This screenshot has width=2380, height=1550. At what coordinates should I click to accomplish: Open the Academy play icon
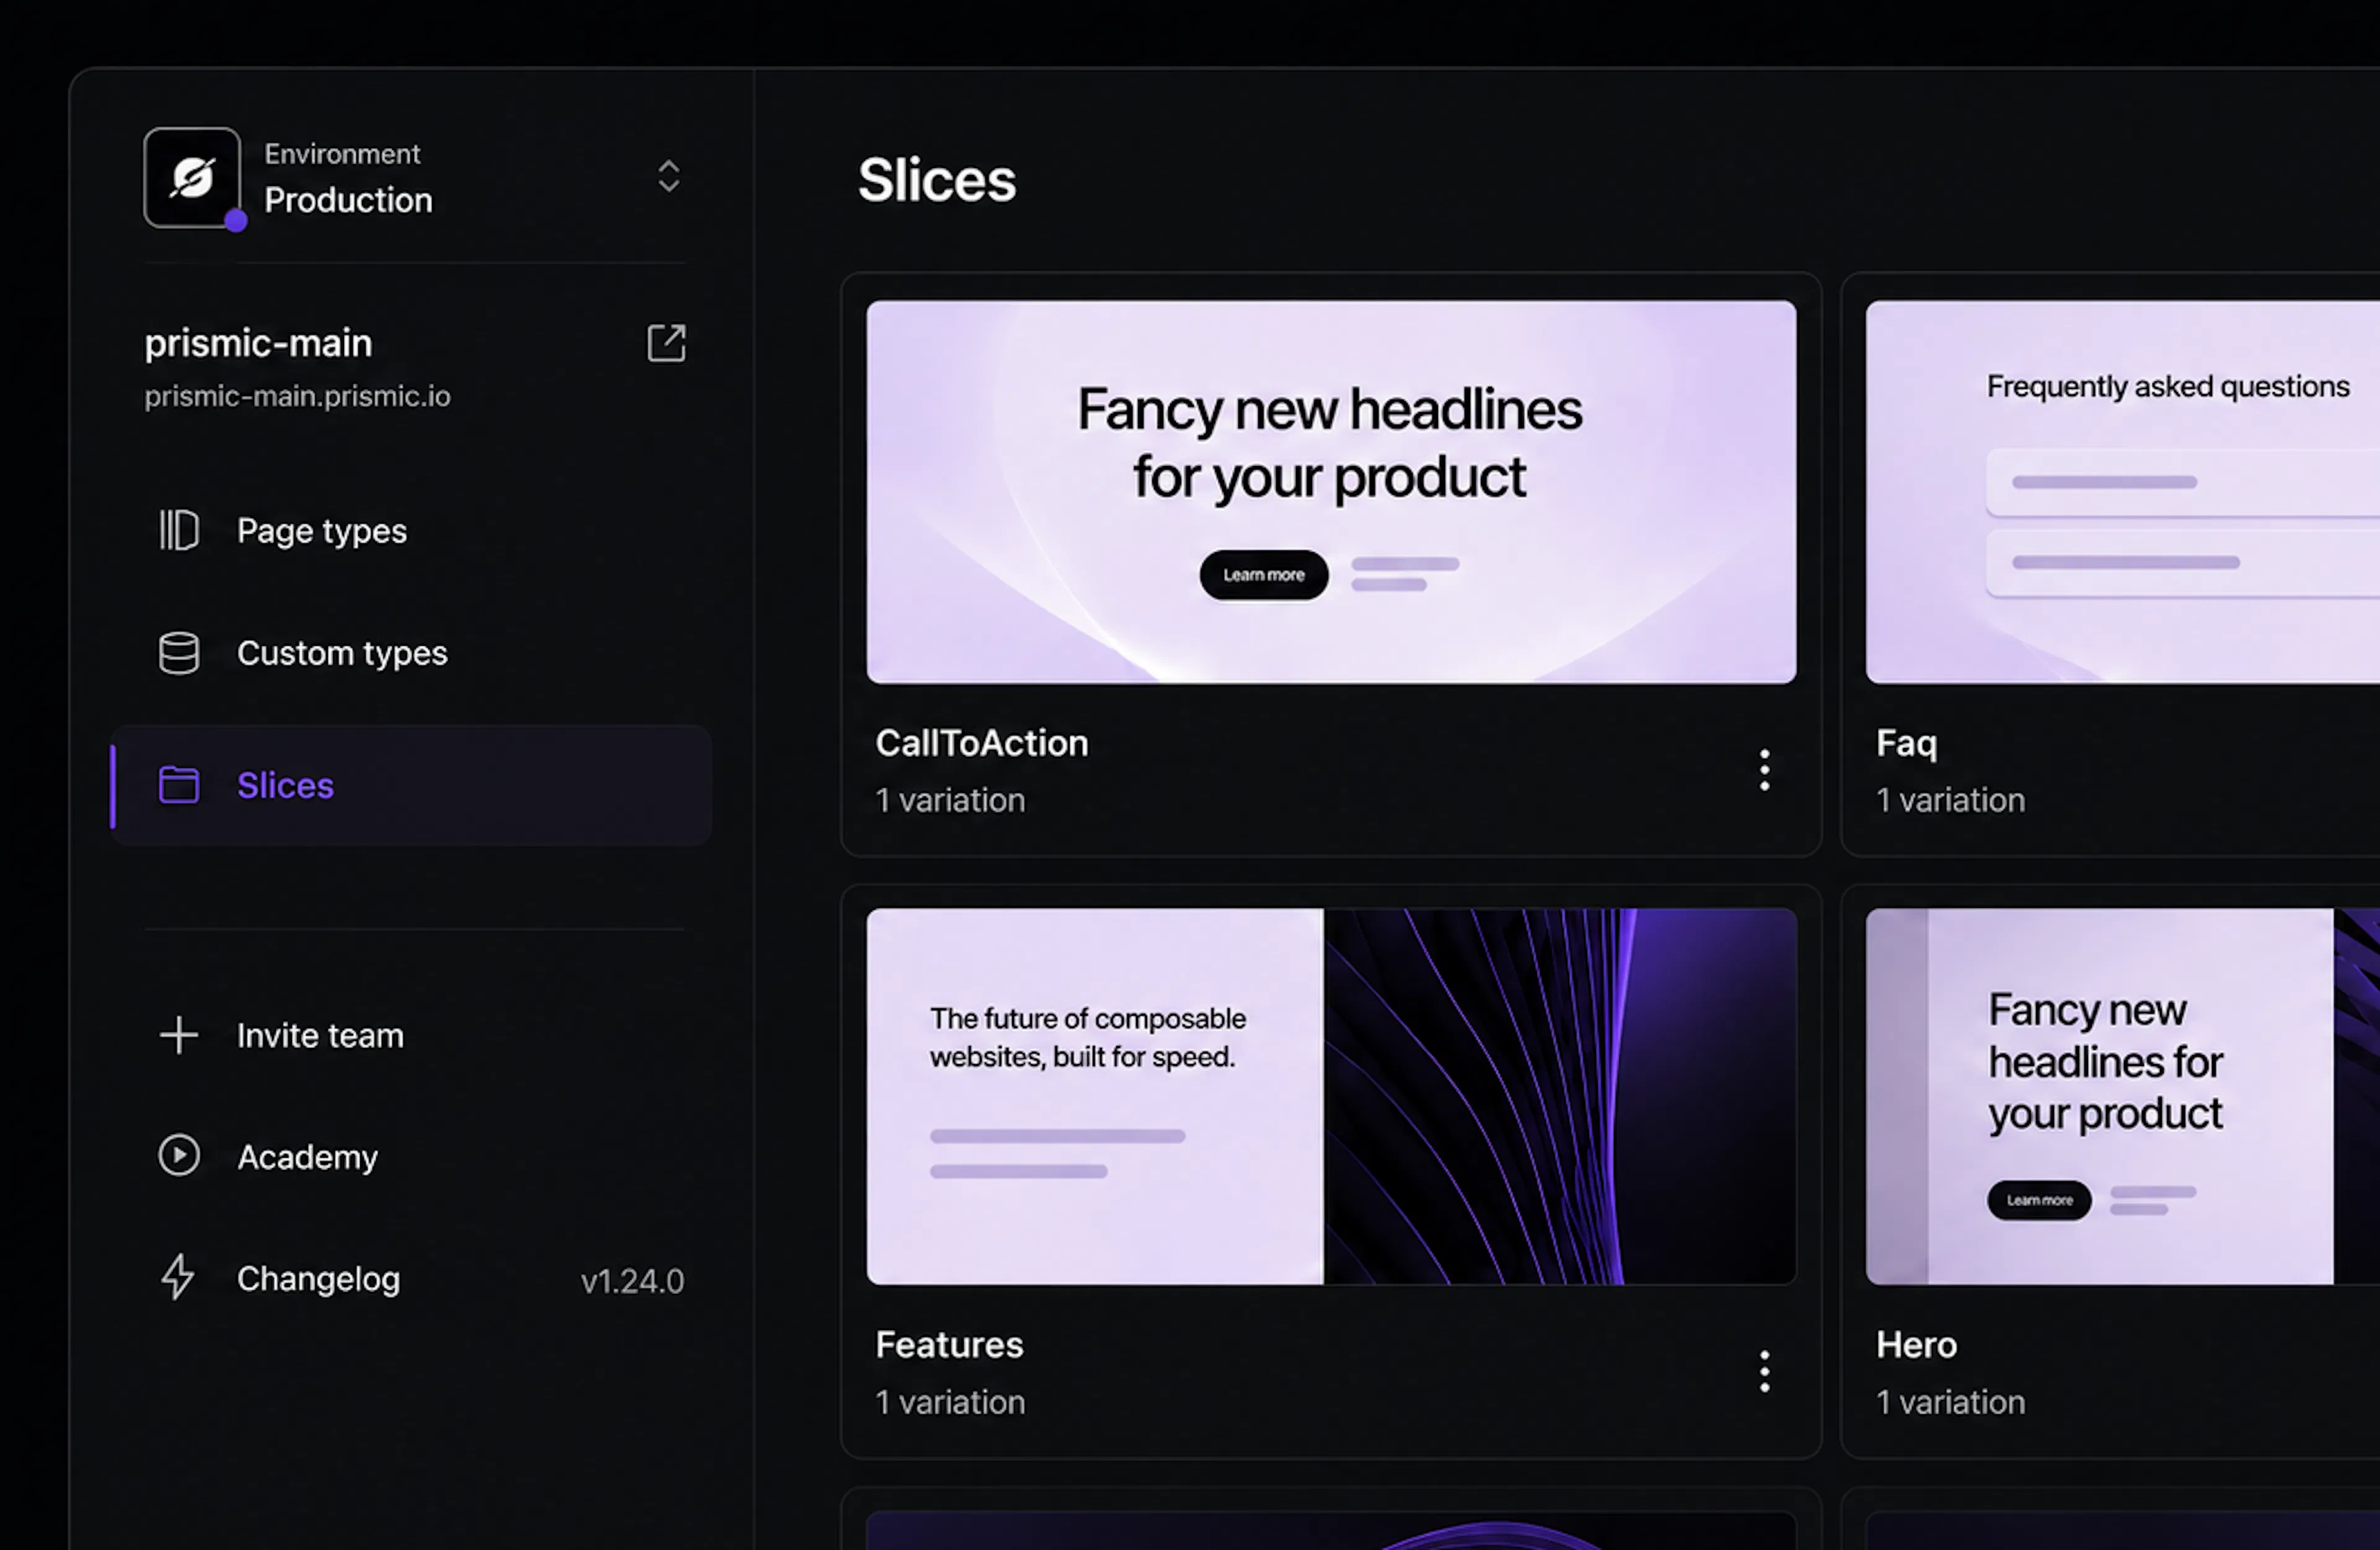tap(179, 1155)
